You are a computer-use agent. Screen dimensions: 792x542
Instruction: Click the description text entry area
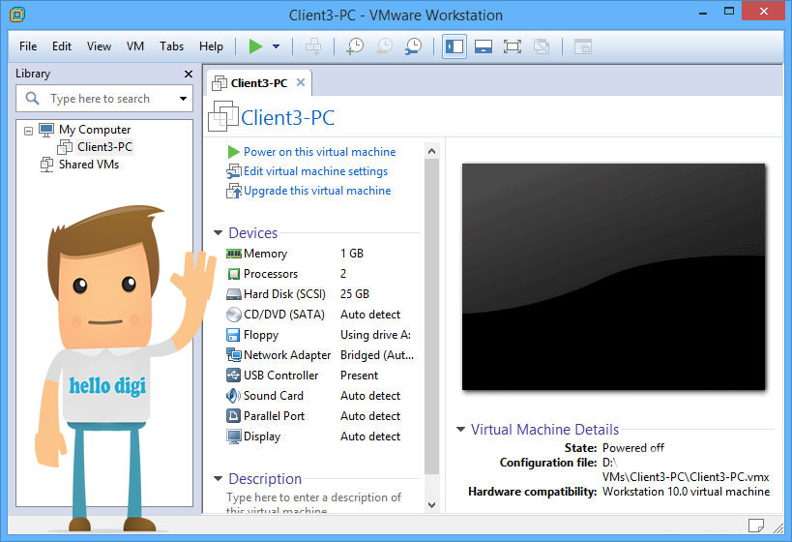coord(313,503)
